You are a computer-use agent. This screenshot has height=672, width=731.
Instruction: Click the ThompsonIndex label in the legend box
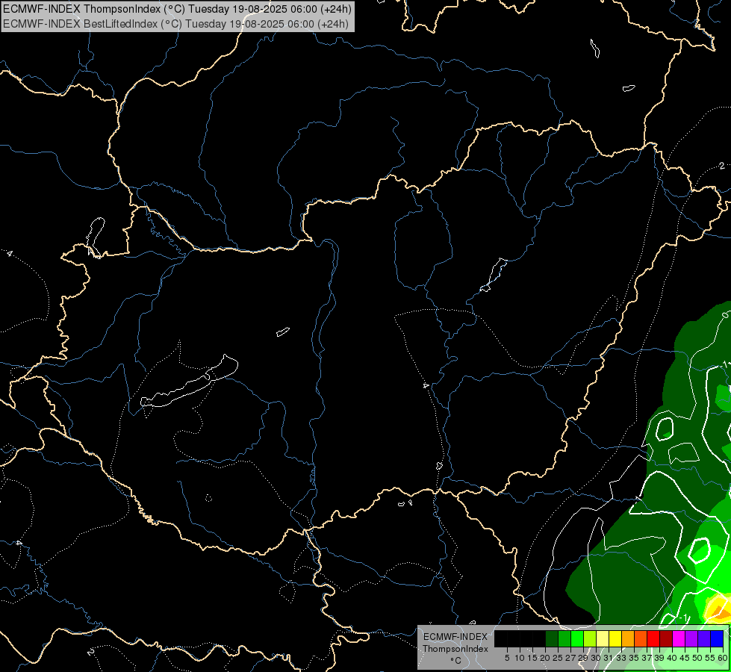coord(455,649)
